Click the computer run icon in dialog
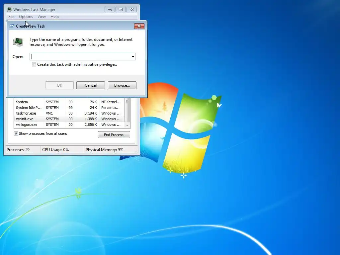 click(18, 42)
